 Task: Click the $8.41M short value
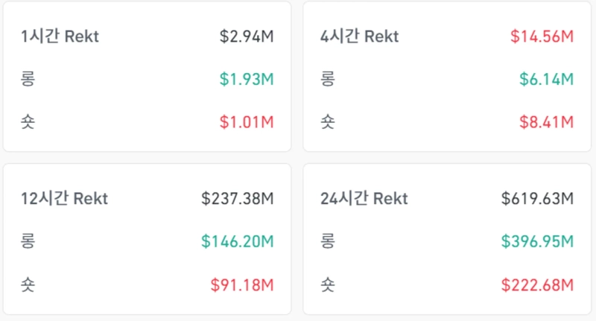coord(546,121)
